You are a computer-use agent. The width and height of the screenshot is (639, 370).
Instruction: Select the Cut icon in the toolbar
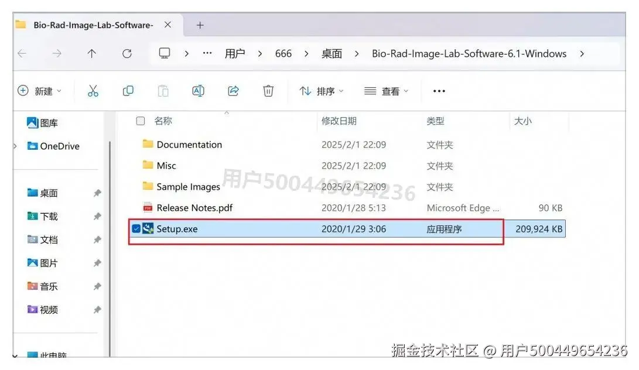(x=93, y=91)
